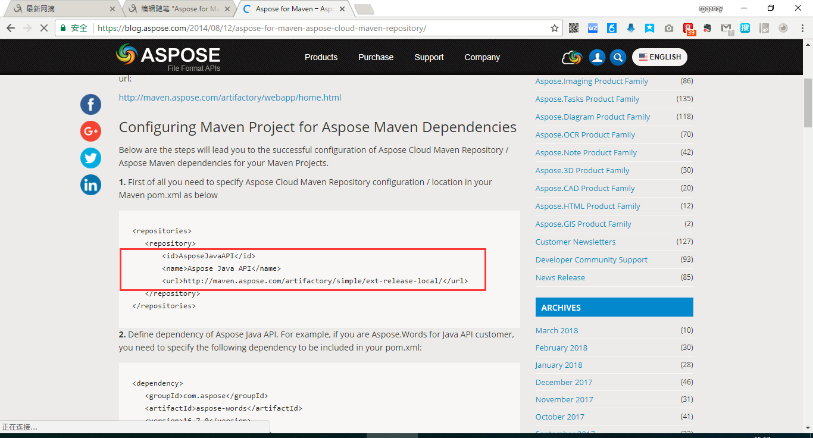Open the November 2017 archive

click(564, 399)
